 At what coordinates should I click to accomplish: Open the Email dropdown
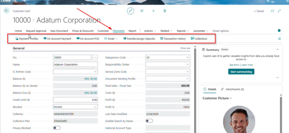[111, 39]
